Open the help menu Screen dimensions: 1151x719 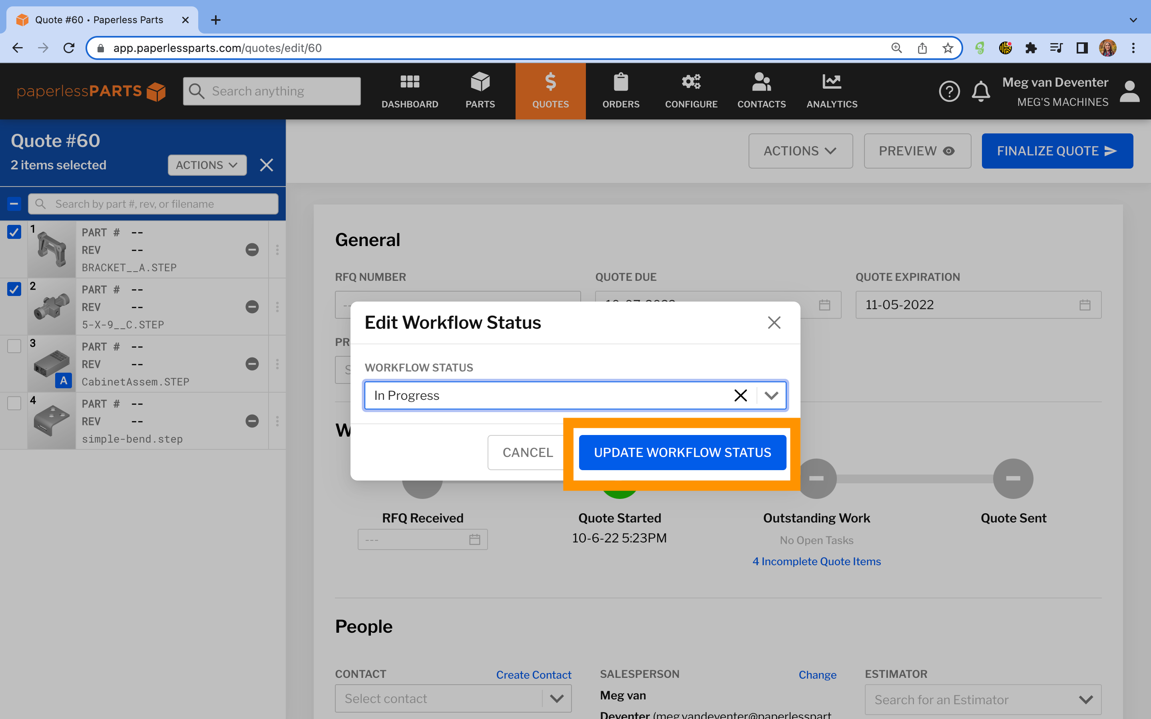950,91
